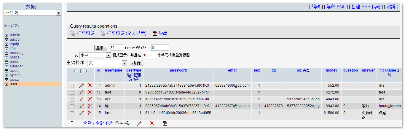Open the typezy table browse icon
This screenshot has height=130, width=405.
[7, 80]
